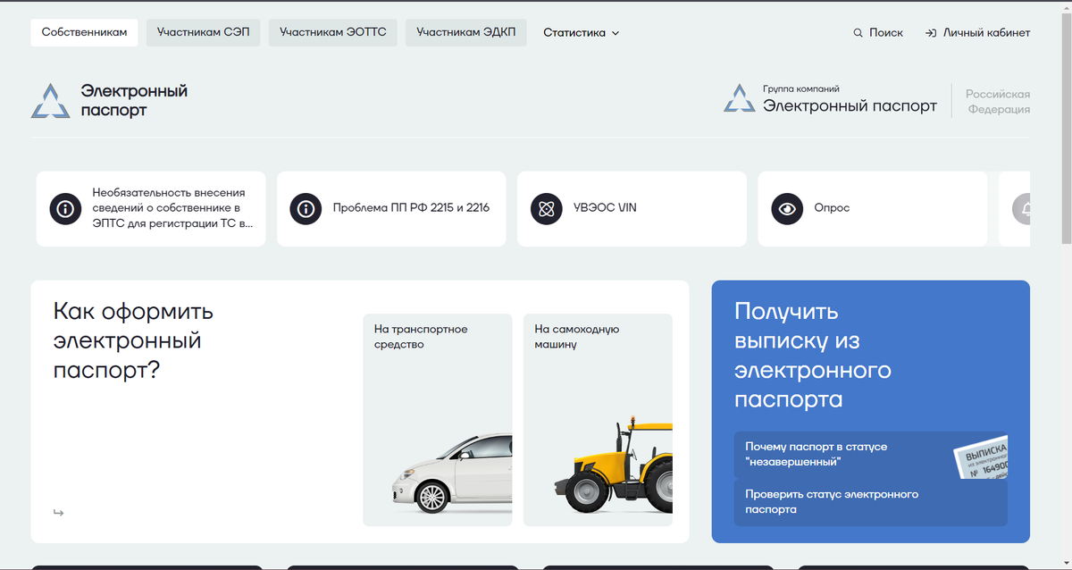Click Получить выписку из электронного паспорта heading
Screen dimensions: 1072x570
813,355
